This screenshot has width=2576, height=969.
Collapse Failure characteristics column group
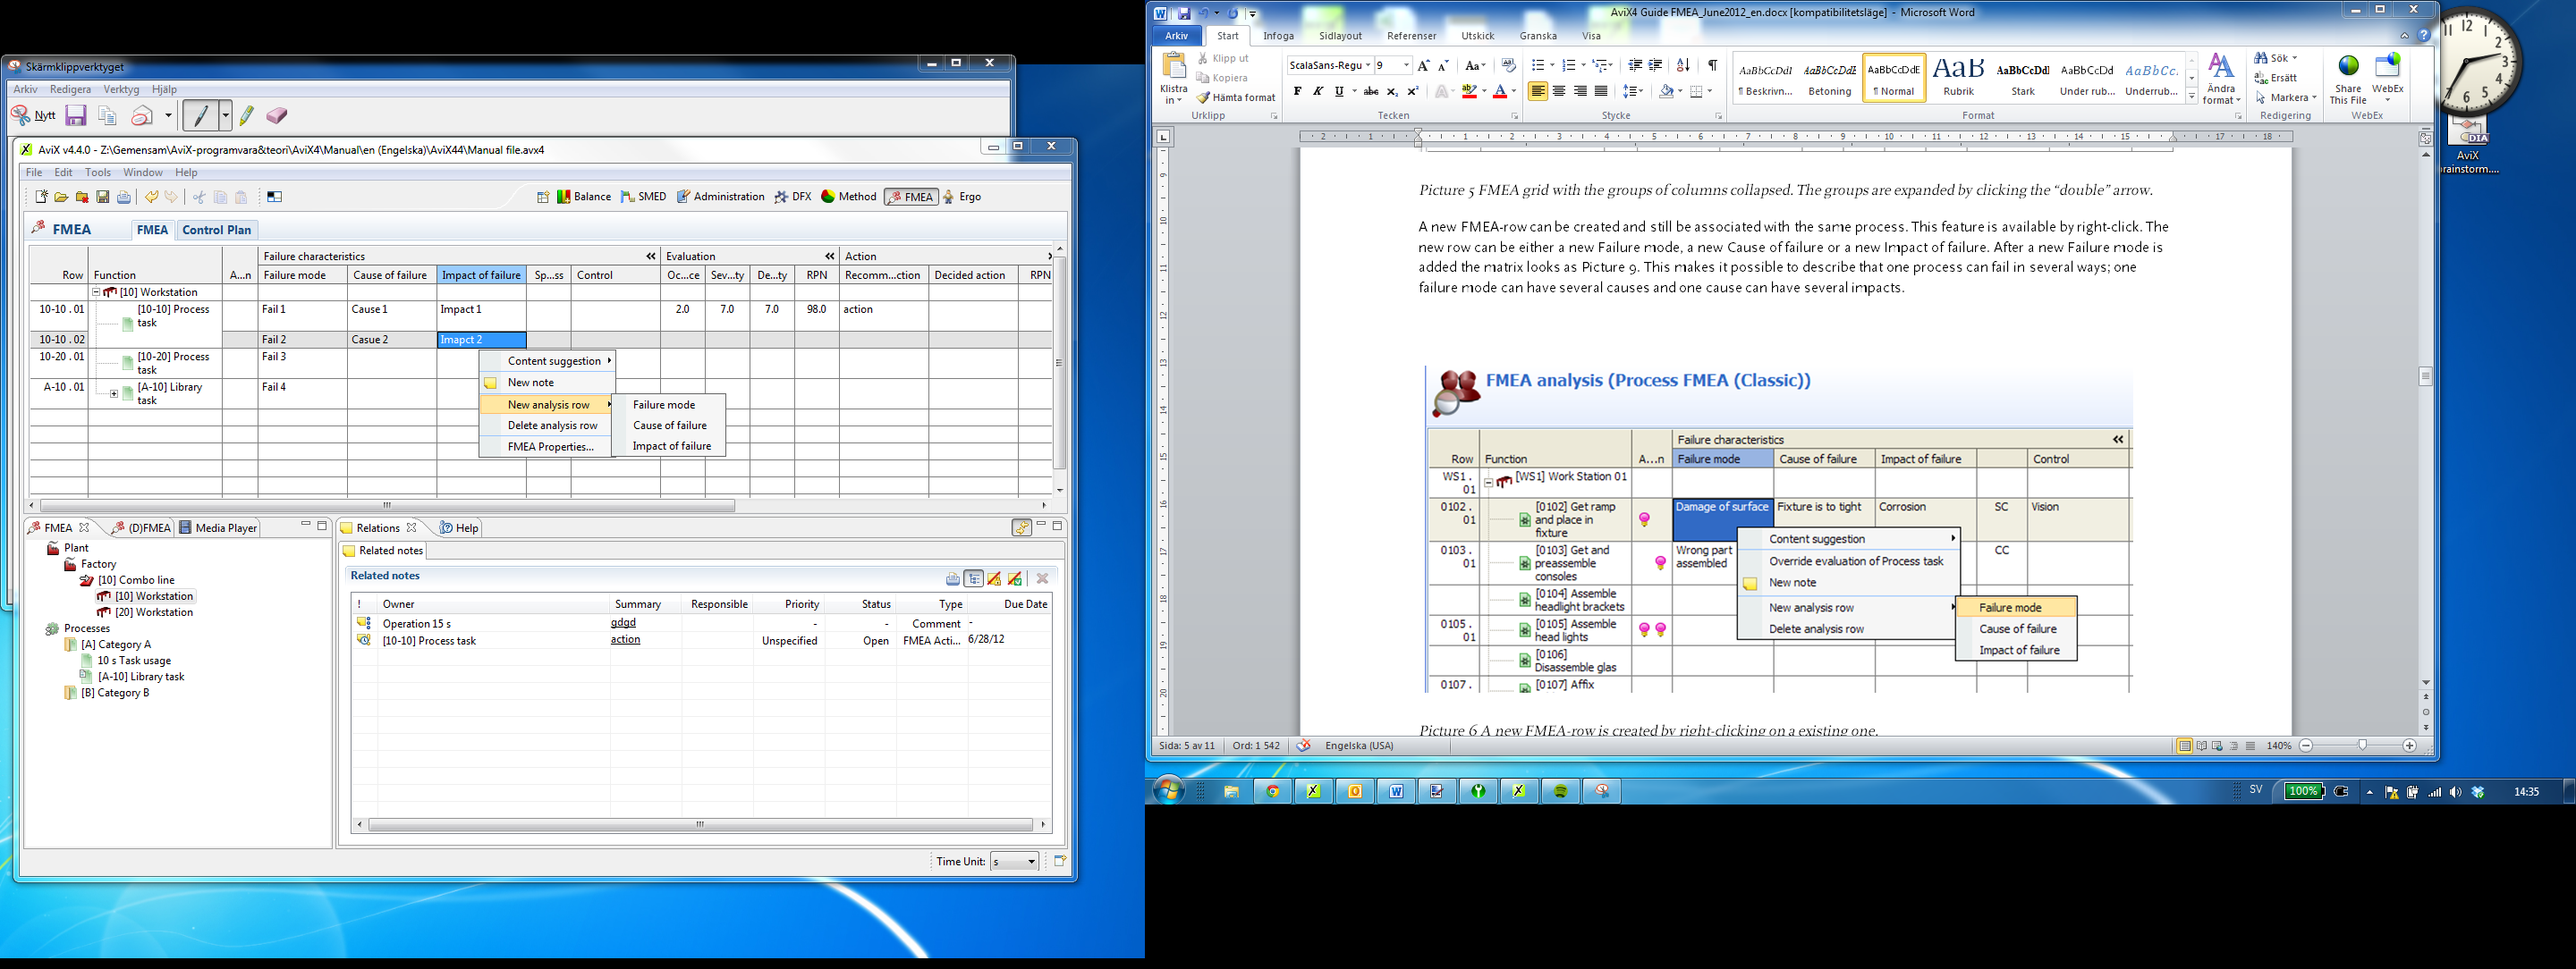pyautogui.click(x=651, y=257)
